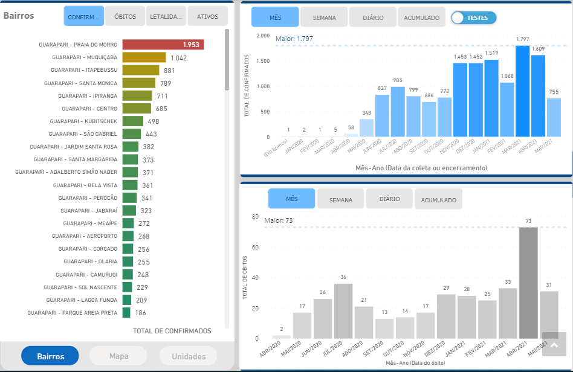This screenshot has height=372, width=573.
Task: Click the Bairros view button
Action: 50,356
